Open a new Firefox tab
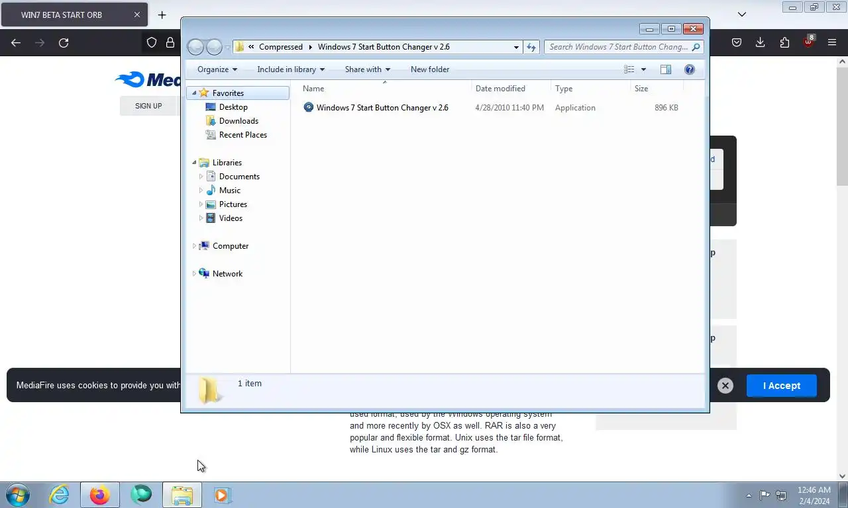The height and width of the screenshot is (508, 848). coord(162,15)
